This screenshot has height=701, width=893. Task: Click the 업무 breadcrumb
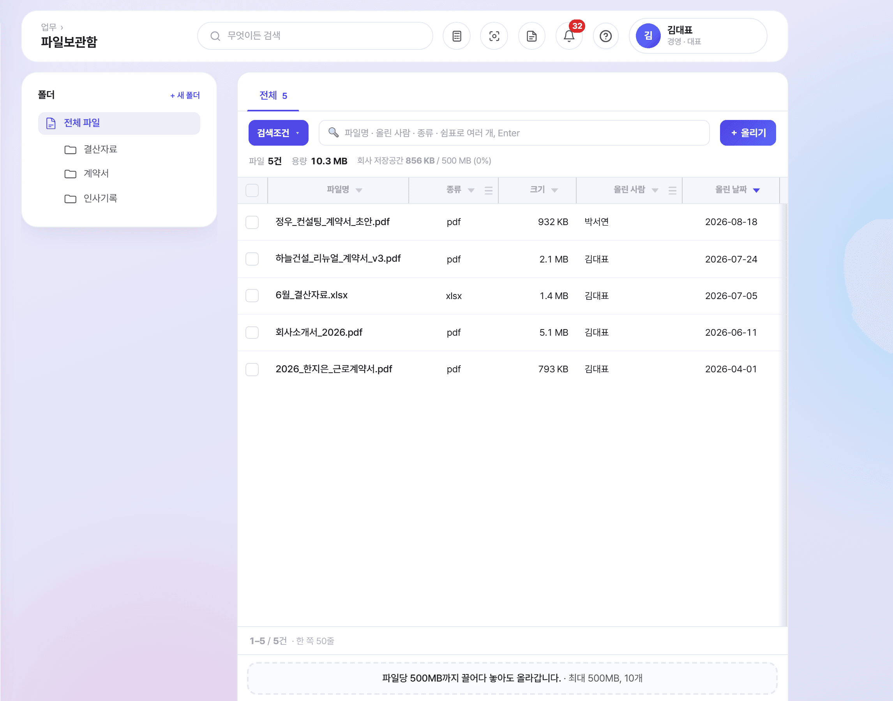48,27
